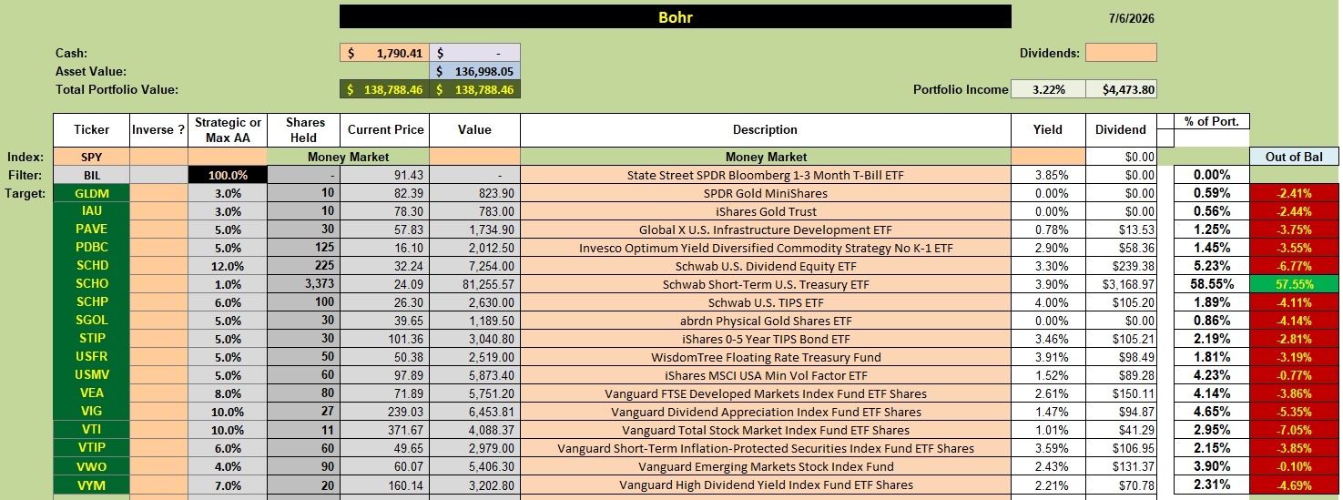This screenshot has width=1343, height=500.
Task: Select the STIP ticker cell
Action: [x=91, y=339]
